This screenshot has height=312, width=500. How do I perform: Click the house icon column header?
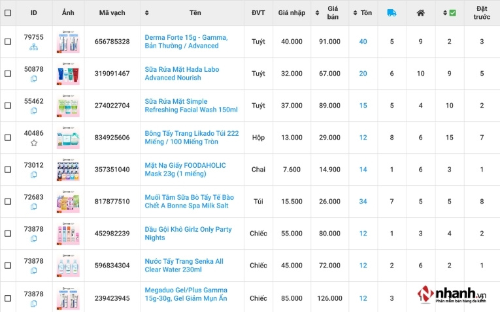click(420, 12)
